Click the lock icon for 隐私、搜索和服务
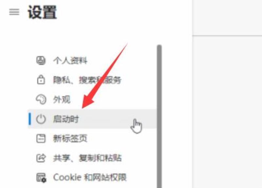This screenshot has width=262, height=188. [x=41, y=80]
